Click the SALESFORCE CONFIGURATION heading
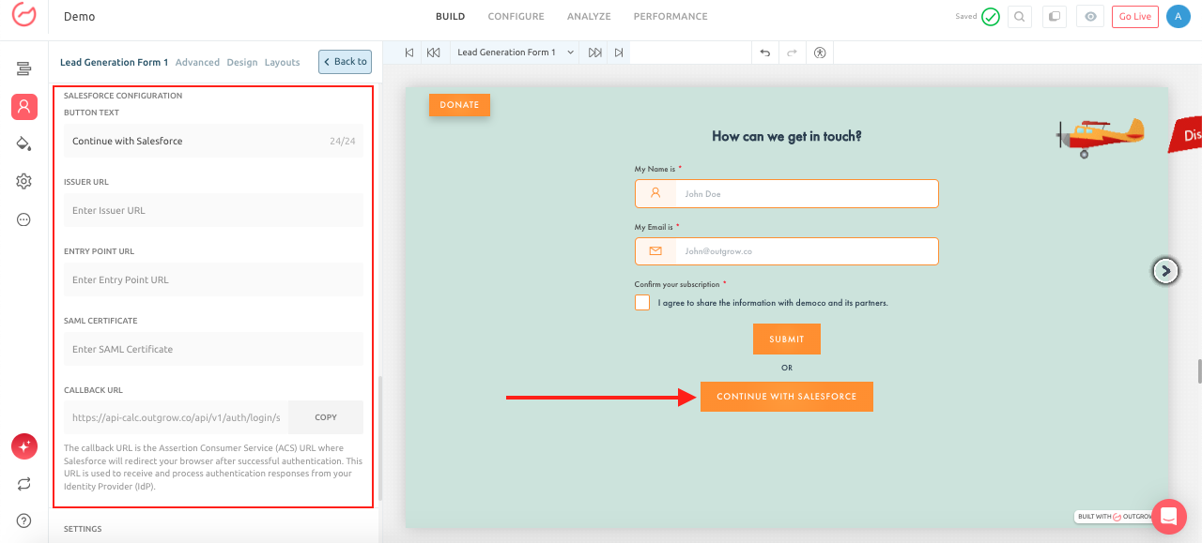 coord(123,96)
